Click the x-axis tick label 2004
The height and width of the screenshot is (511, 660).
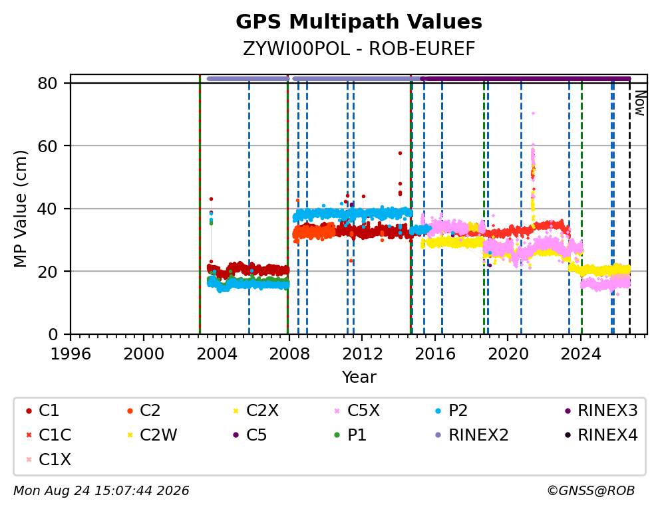click(217, 354)
